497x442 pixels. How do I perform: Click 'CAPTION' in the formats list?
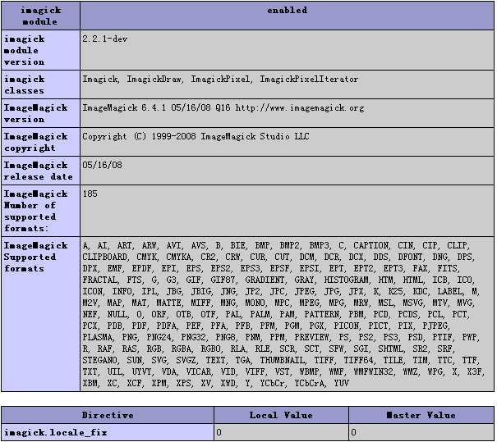click(x=371, y=245)
